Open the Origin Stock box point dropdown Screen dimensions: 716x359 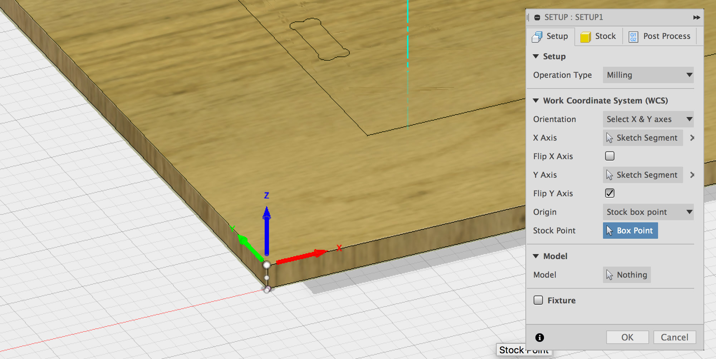648,212
